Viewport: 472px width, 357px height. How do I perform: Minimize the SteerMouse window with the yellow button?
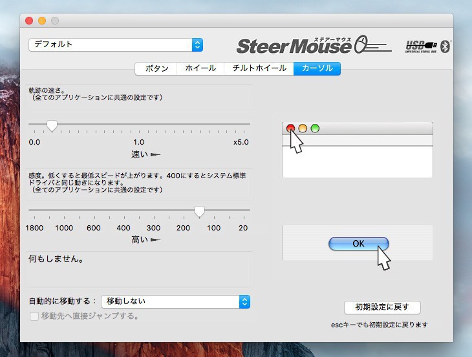coord(42,21)
